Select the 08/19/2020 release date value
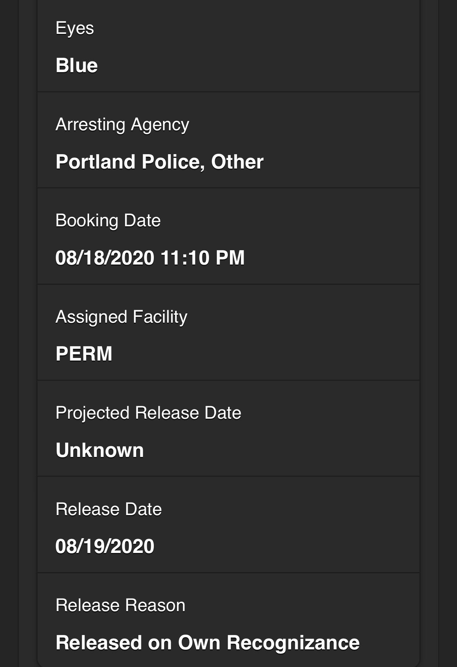The height and width of the screenshot is (667, 457). point(104,546)
